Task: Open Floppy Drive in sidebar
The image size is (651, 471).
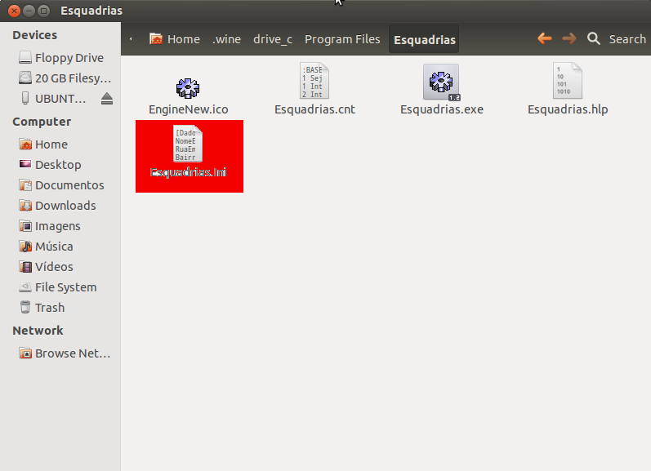Action: [x=60, y=58]
